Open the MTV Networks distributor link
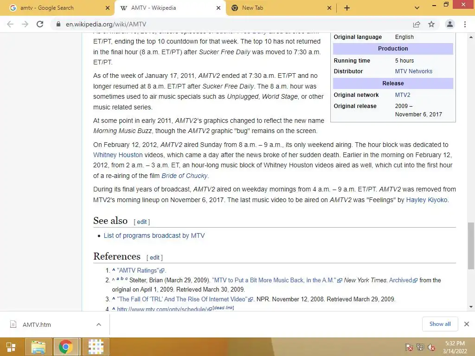The height and width of the screenshot is (356, 475). point(413,71)
